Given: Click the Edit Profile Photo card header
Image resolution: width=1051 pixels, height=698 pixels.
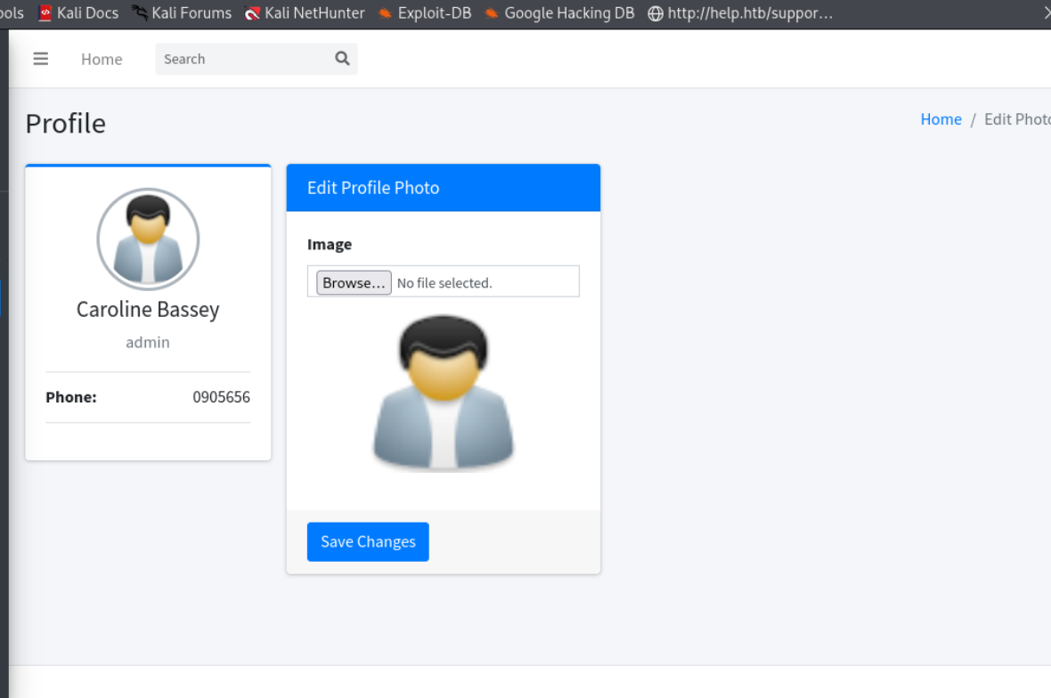Looking at the screenshot, I should click(x=443, y=188).
